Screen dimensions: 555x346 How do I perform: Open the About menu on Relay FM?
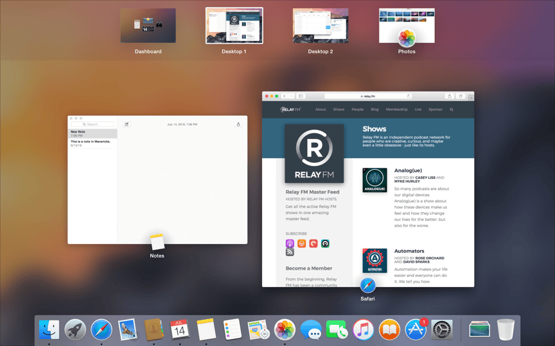321,110
